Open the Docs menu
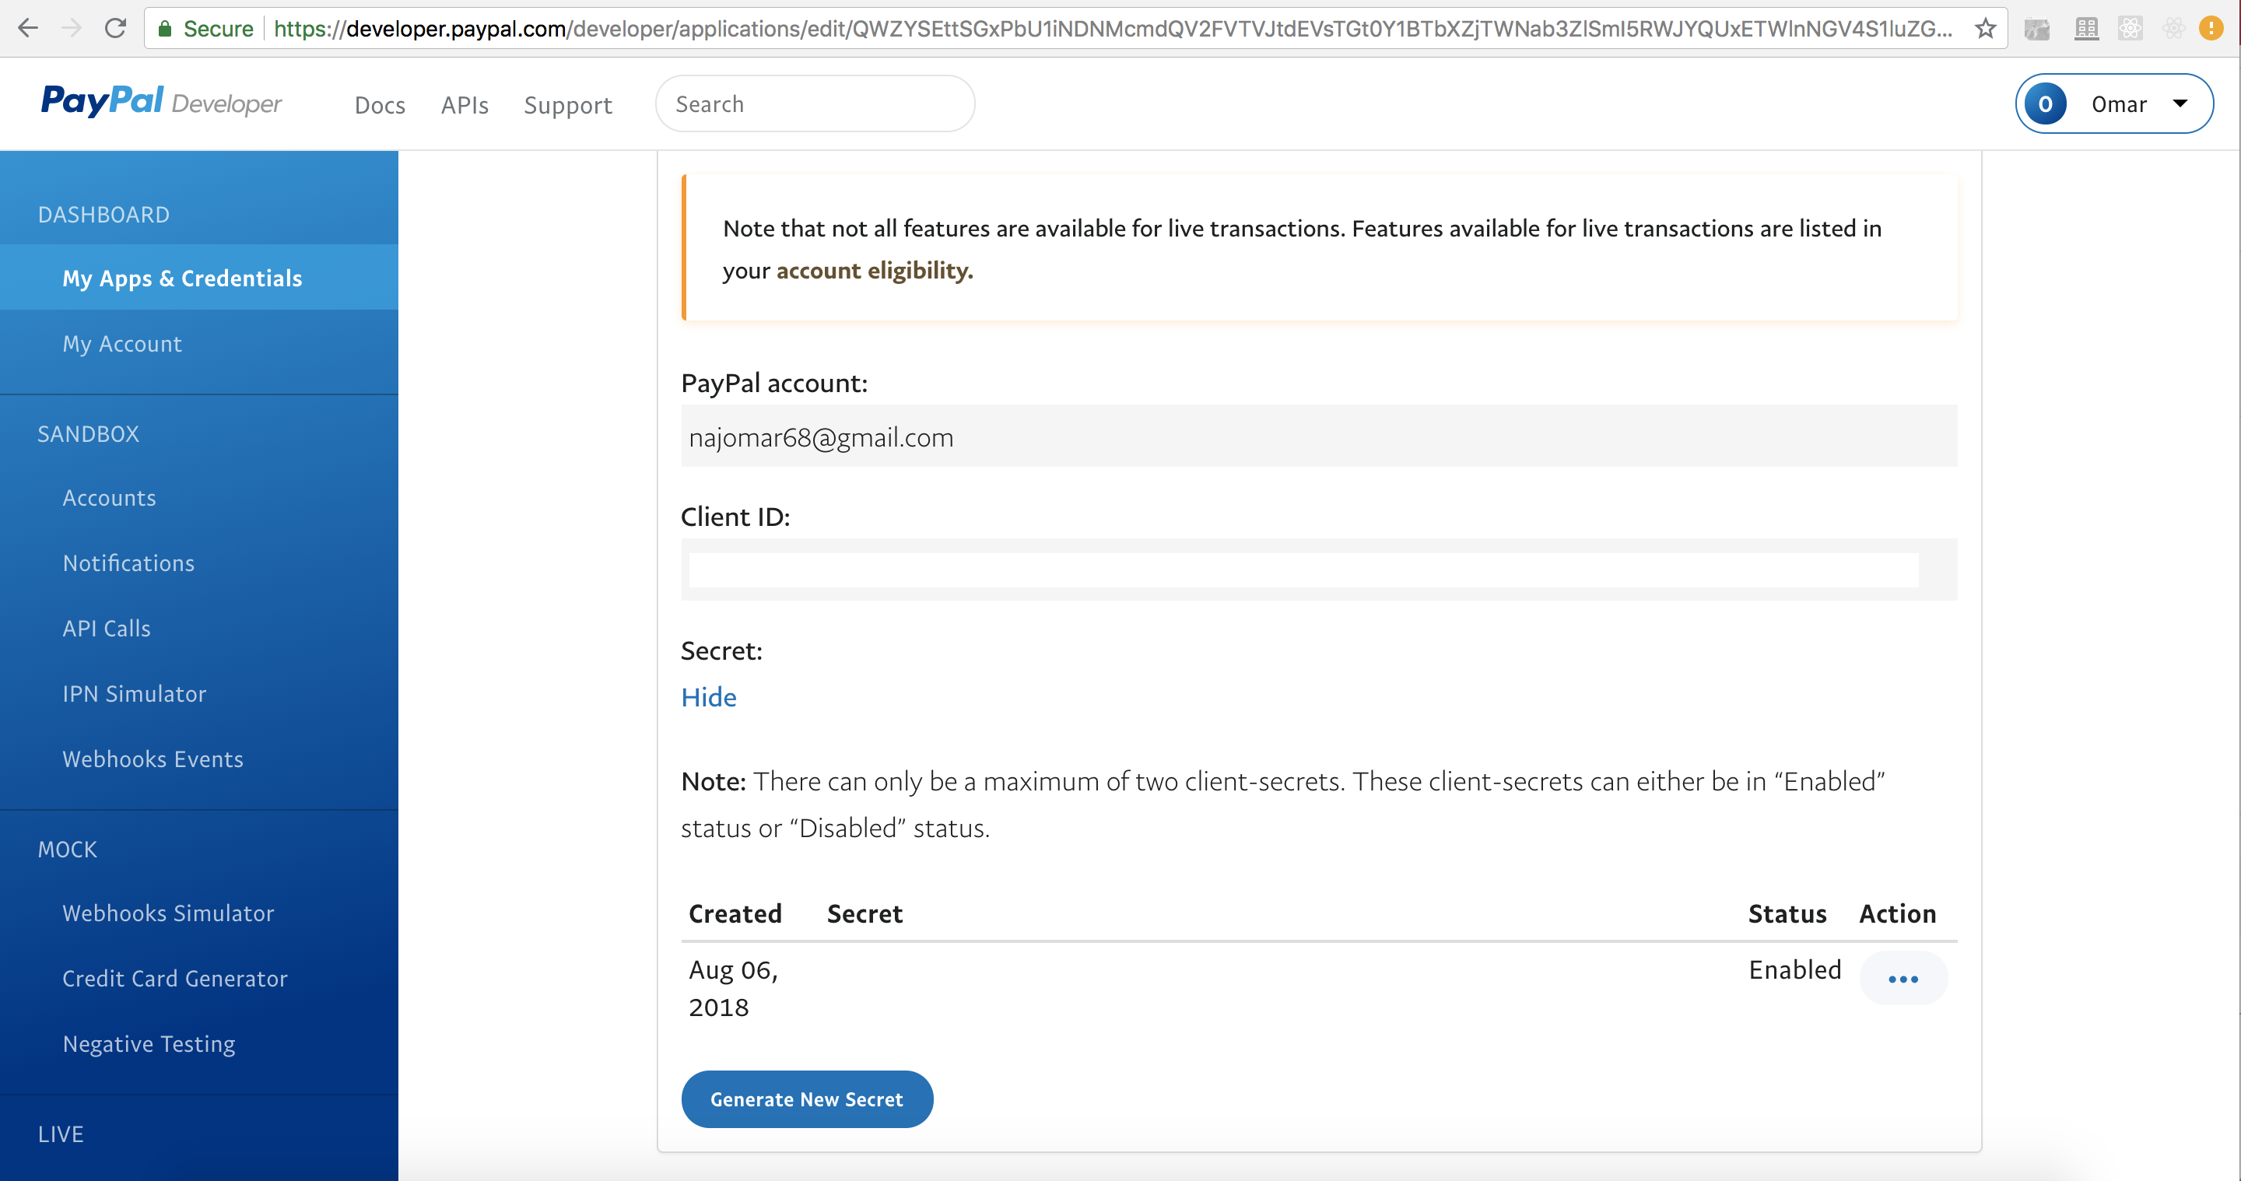 pyautogui.click(x=381, y=105)
